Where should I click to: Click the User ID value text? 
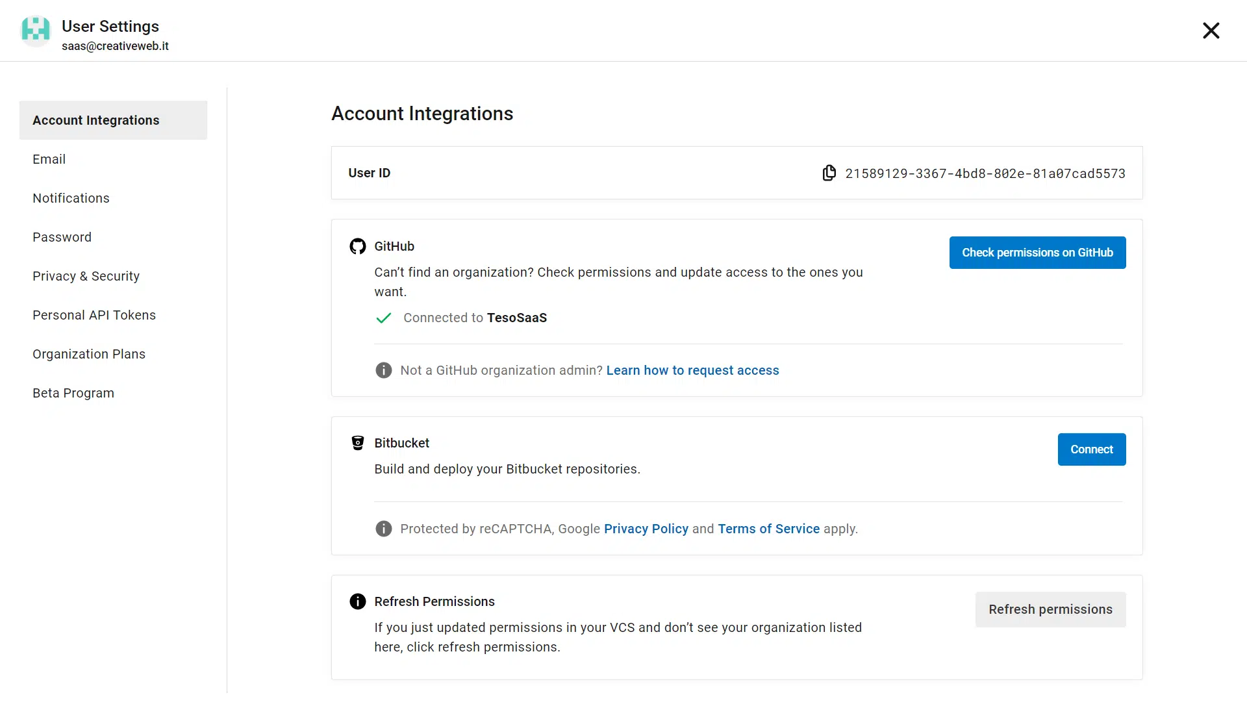pyautogui.click(x=985, y=173)
